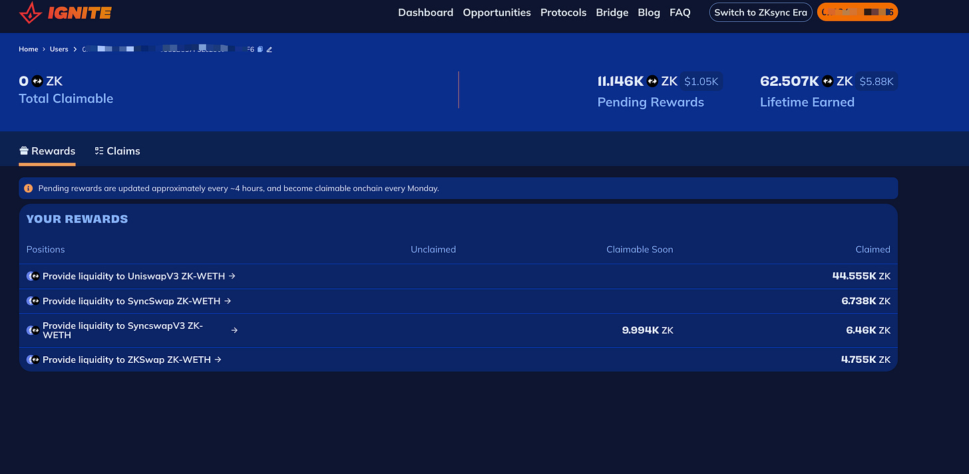Open the Bridge page
Screen dimensions: 969x474
coord(612,12)
